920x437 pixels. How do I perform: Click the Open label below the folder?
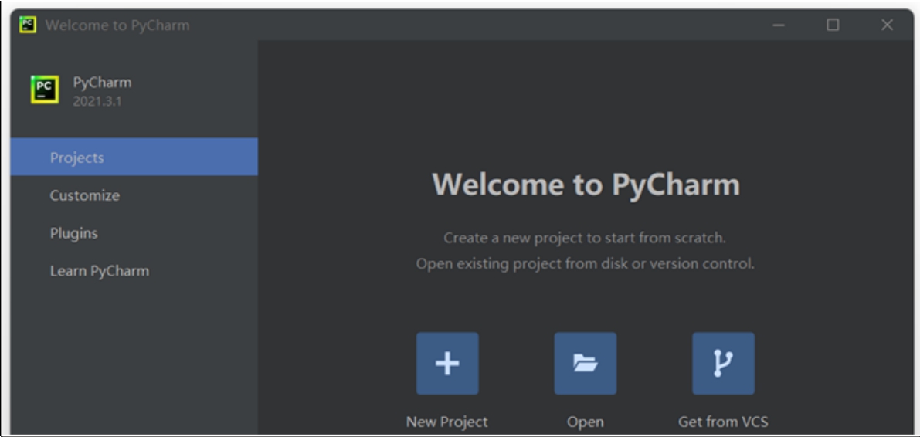[585, 422]
